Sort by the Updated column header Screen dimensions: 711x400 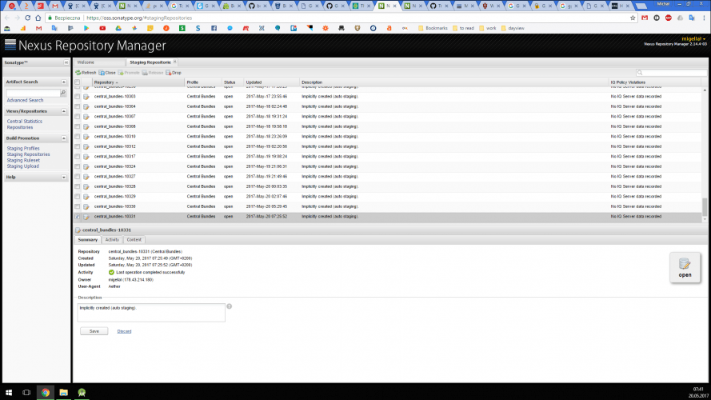272,82
